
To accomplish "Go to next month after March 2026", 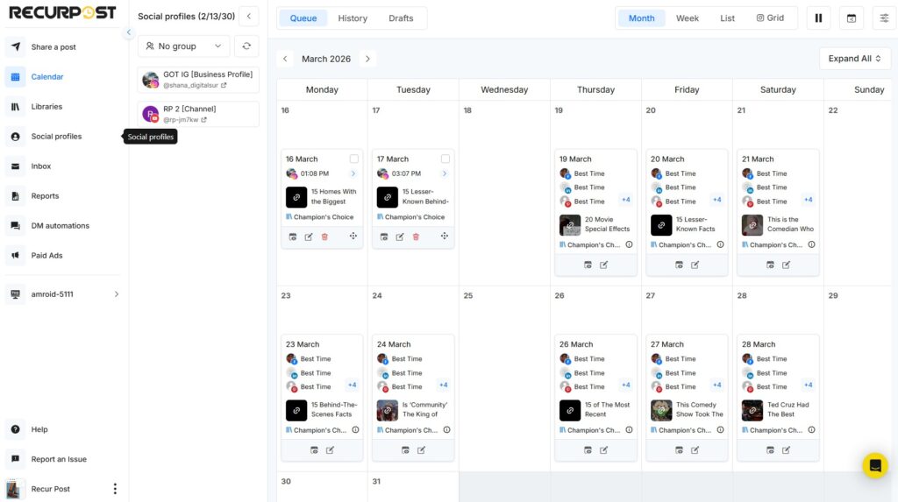I will [367, 59].
